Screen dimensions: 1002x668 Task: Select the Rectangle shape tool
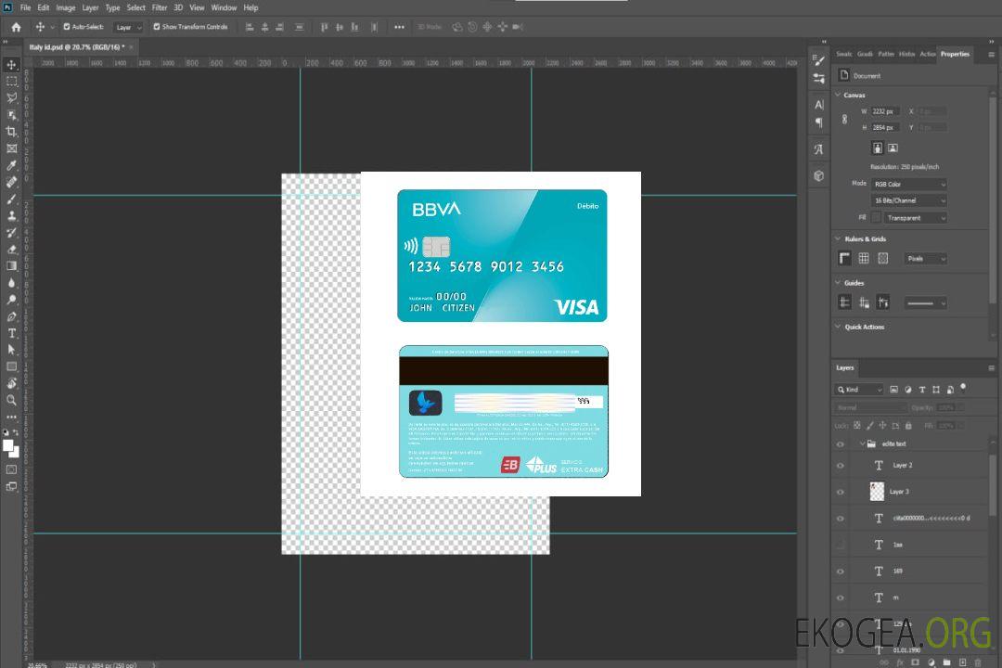tap(11, 366)
